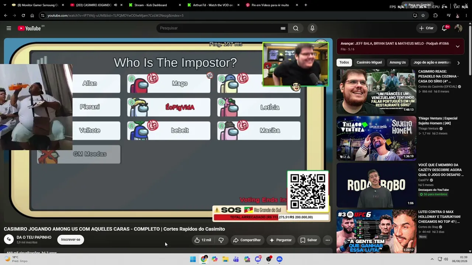Click the video player area
Screen dimensions: 472x265
[x=168, y=130]
